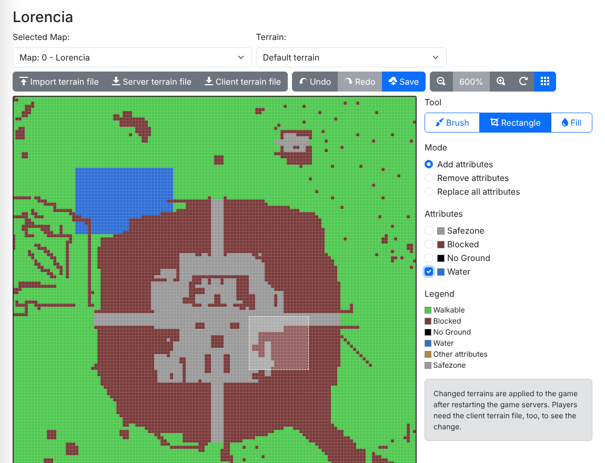Viewport: 605px width, 463px height.
Task: Enable the Safezone attribute checkbox
Action: click(429, 230)
